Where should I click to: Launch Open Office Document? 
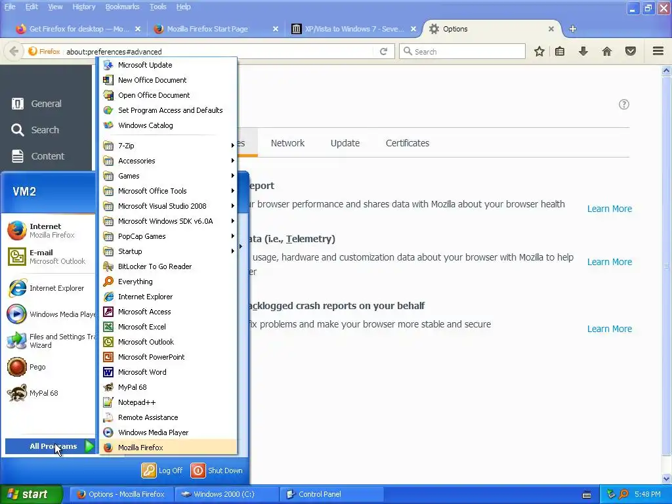tap(168, 95)
